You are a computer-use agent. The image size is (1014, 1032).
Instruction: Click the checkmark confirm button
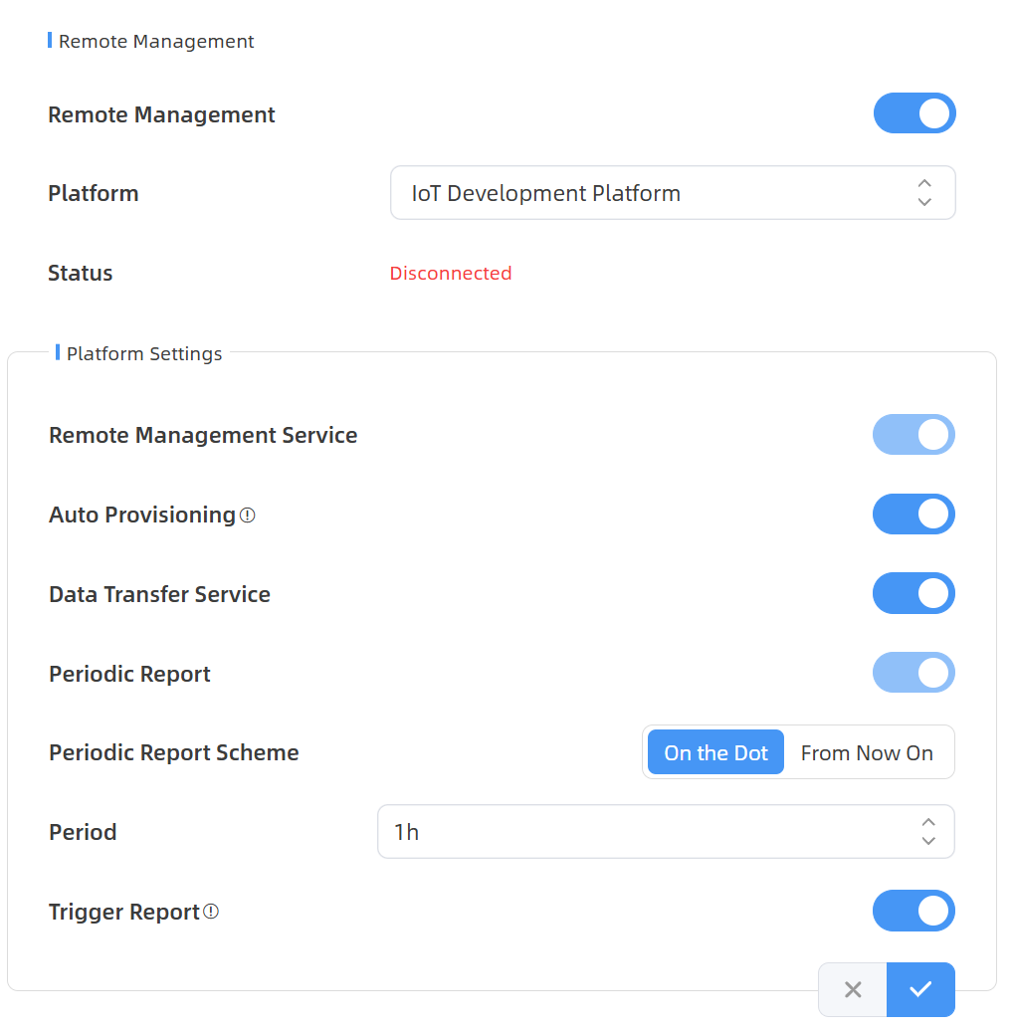click(x=920, y=989)
